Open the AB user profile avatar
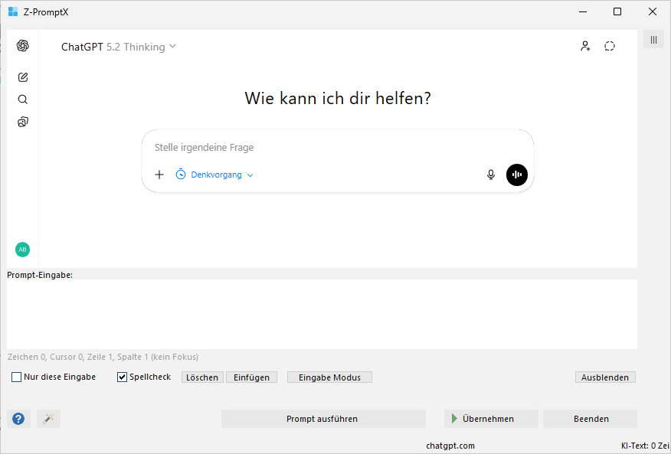This screenshot has width=671, height=454. tap(23, 250)
